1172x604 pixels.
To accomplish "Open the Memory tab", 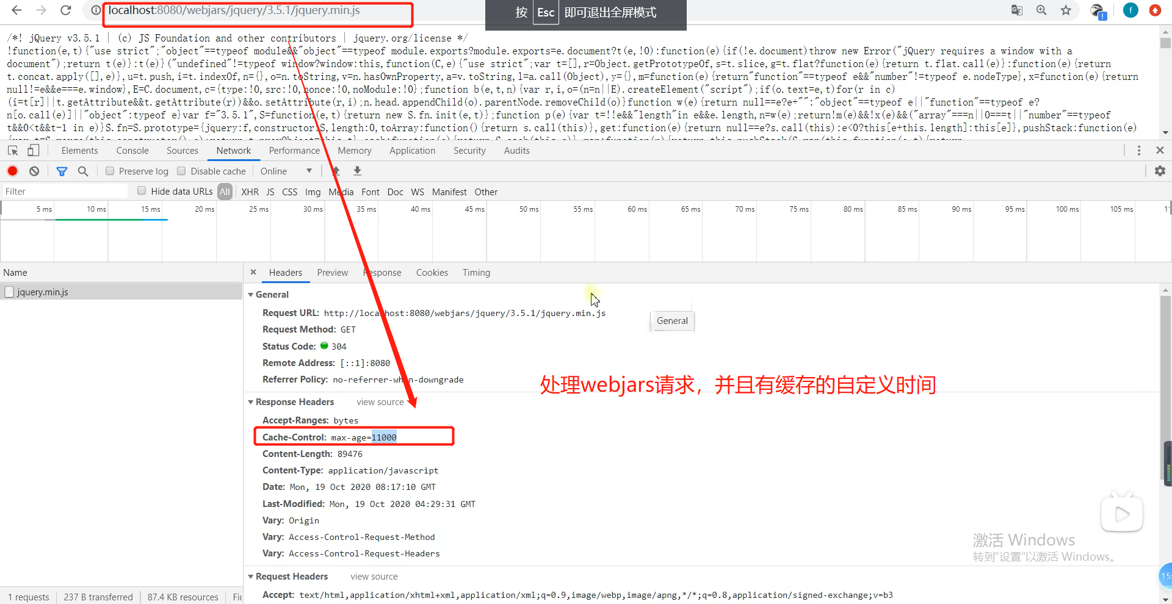I will [x=355, y=151].
